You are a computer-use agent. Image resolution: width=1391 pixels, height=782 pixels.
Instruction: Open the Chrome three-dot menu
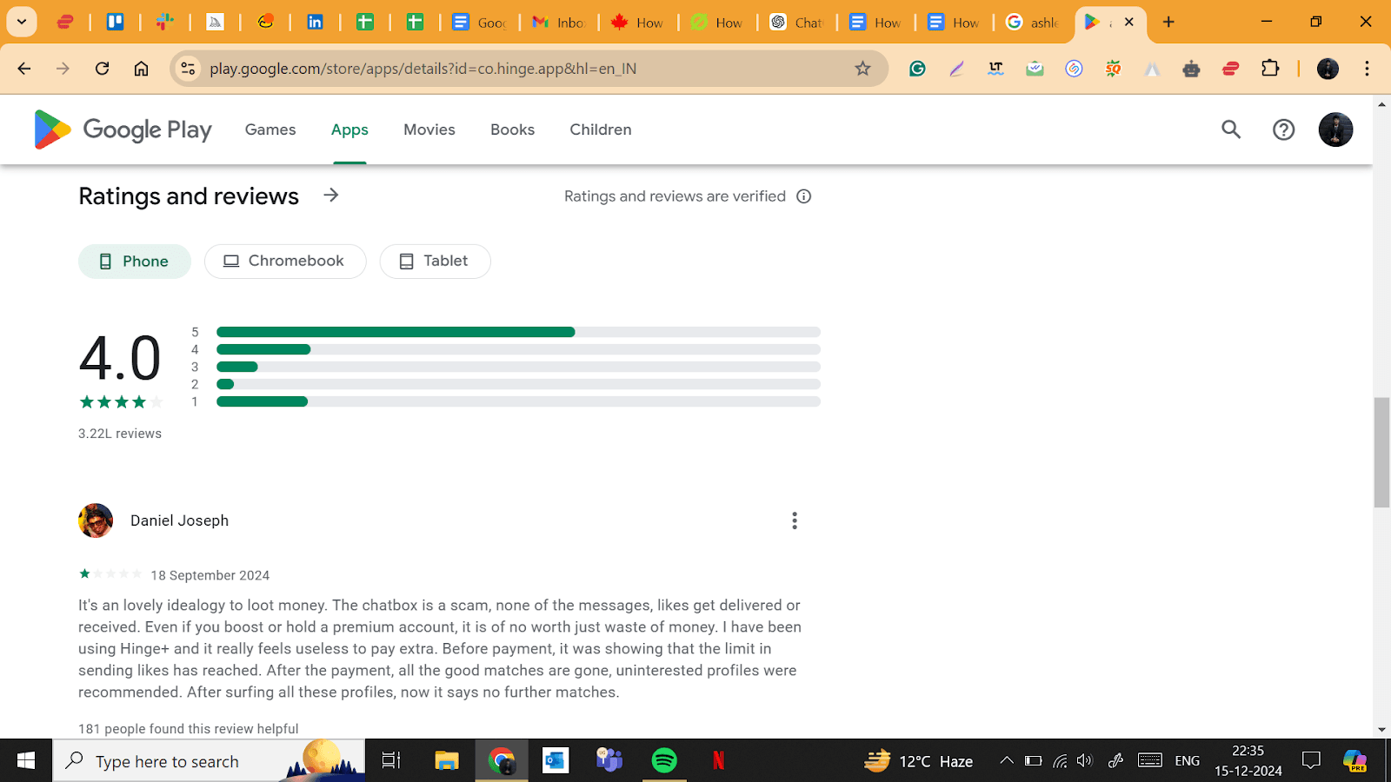tap(1367, 69)
